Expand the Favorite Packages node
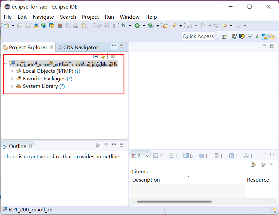This screenshot has height=215, width=279. pyautogui.click(x=12, y=79)
